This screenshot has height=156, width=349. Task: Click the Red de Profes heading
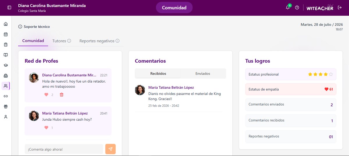point(41,61)
